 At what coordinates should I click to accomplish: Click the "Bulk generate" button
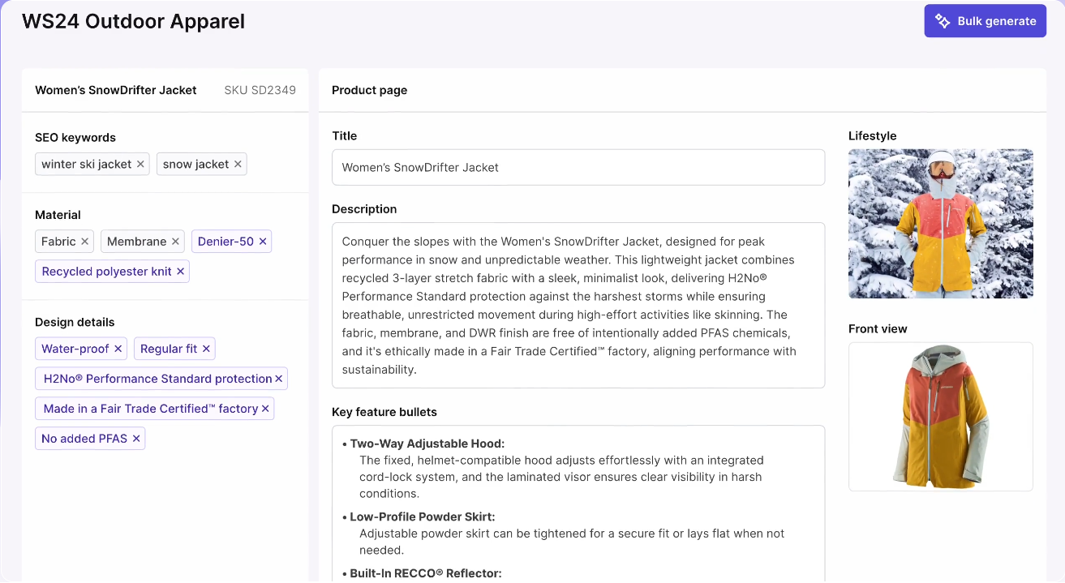(985, 20)
